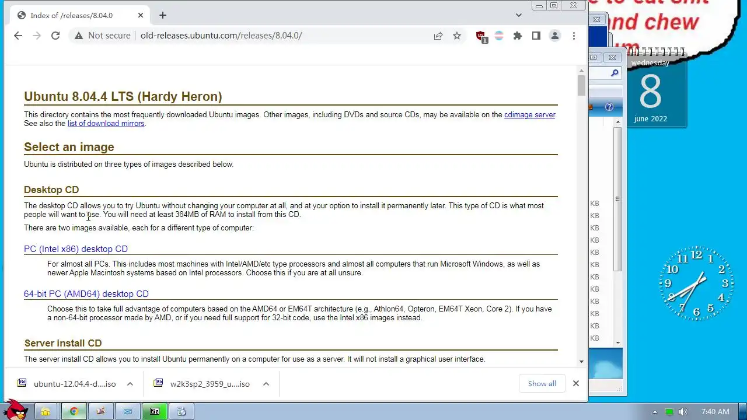Open the volume speaker tray icon
The width and height of the screenshot is (747, 420).
click(683, 412)
